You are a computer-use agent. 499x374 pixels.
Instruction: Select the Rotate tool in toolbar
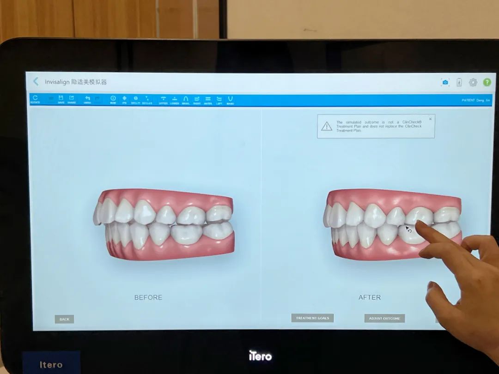pyautogui.click(x=35, y=99)
